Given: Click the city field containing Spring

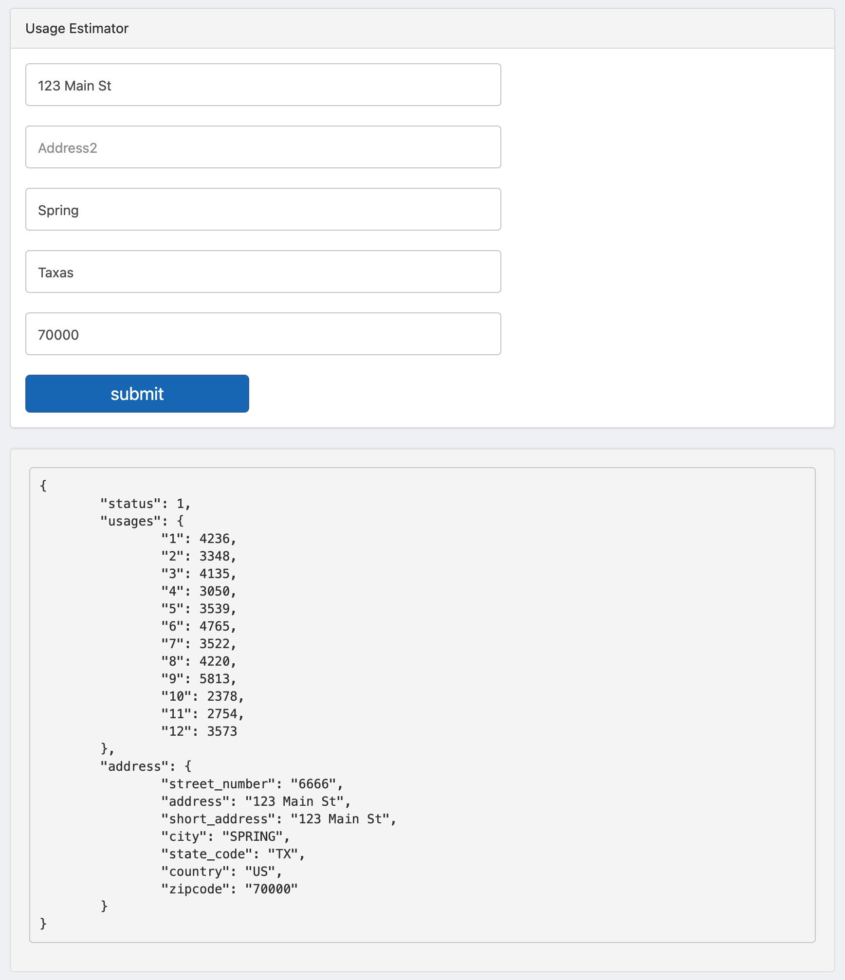Looking at the screenshot, I should 263,210.
